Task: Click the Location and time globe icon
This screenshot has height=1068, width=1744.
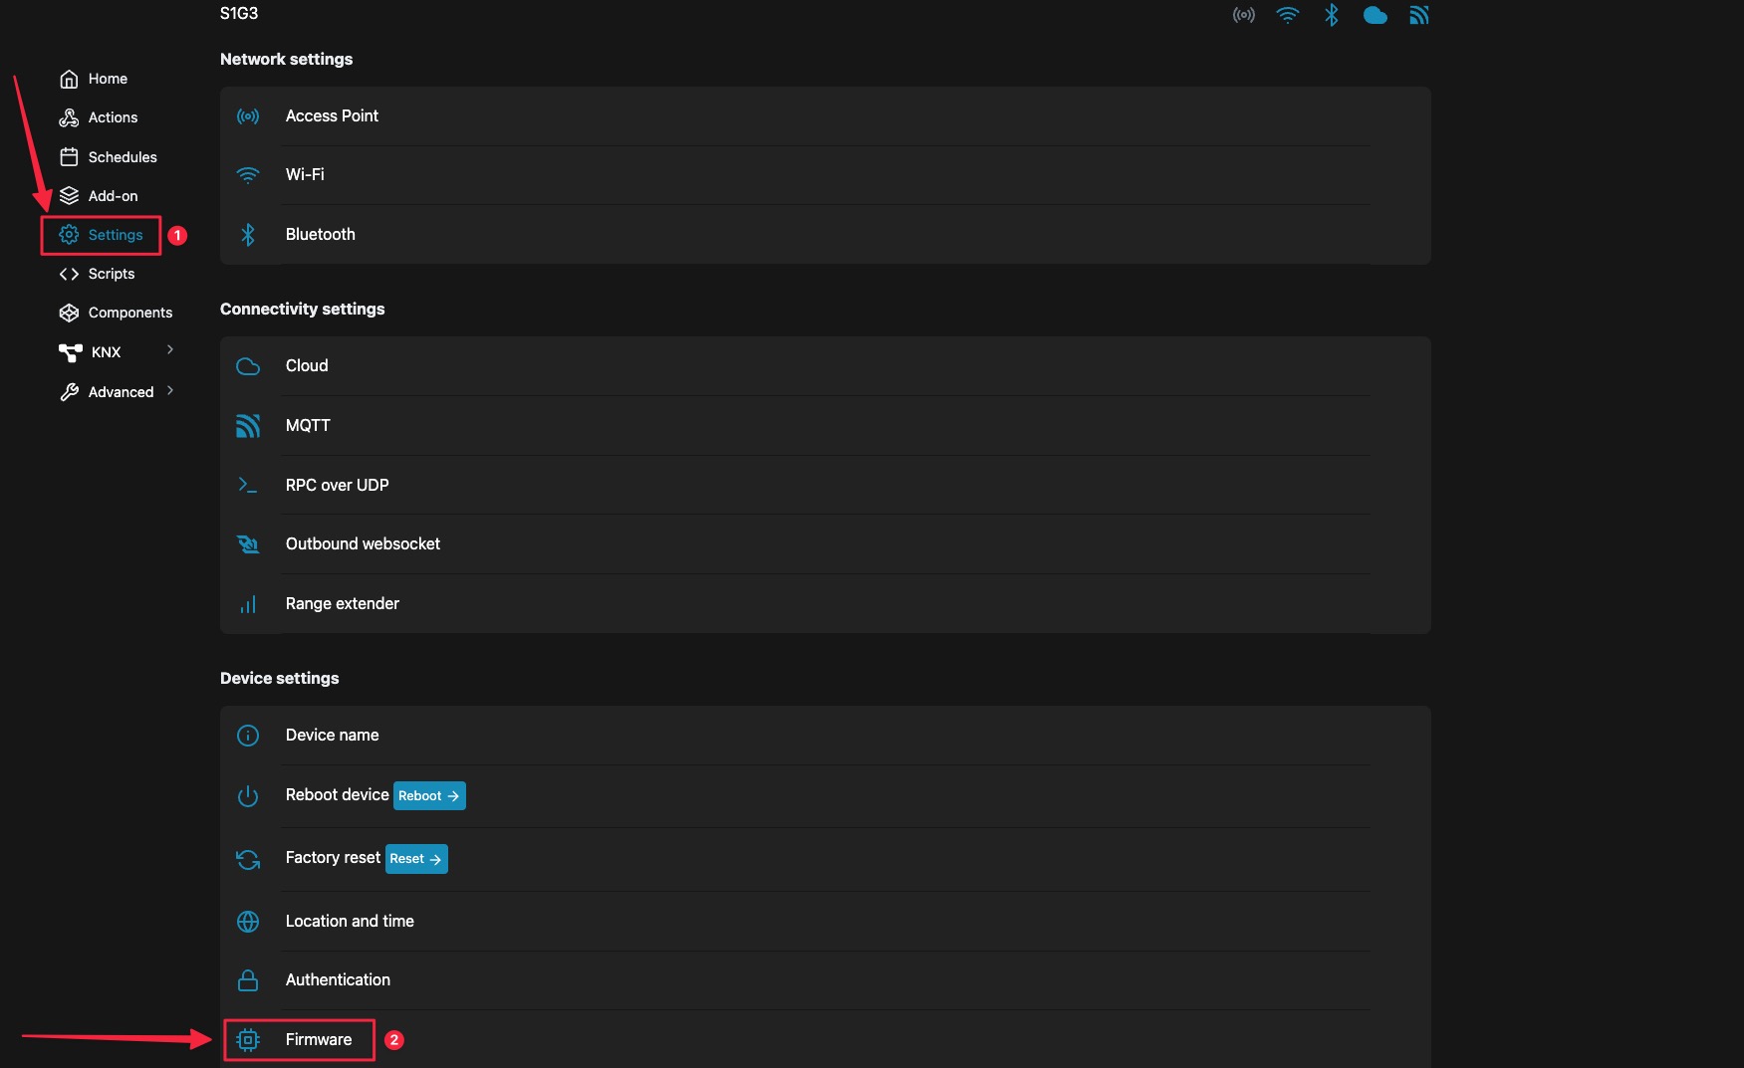Action: 248,922
